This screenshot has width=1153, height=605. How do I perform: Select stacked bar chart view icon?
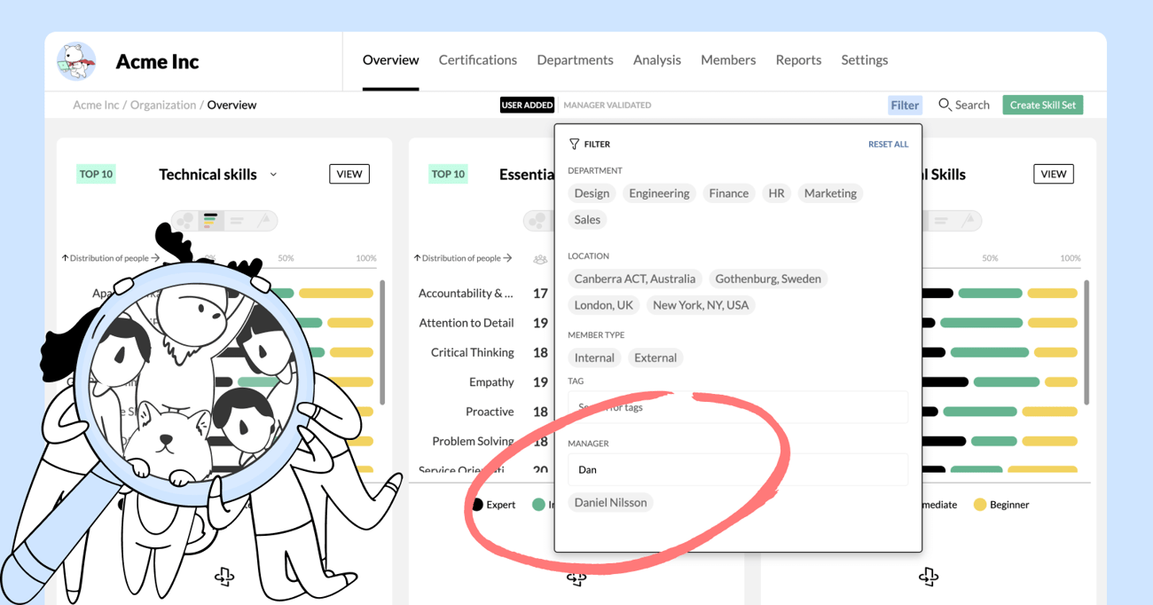click(x=210, y=220)
